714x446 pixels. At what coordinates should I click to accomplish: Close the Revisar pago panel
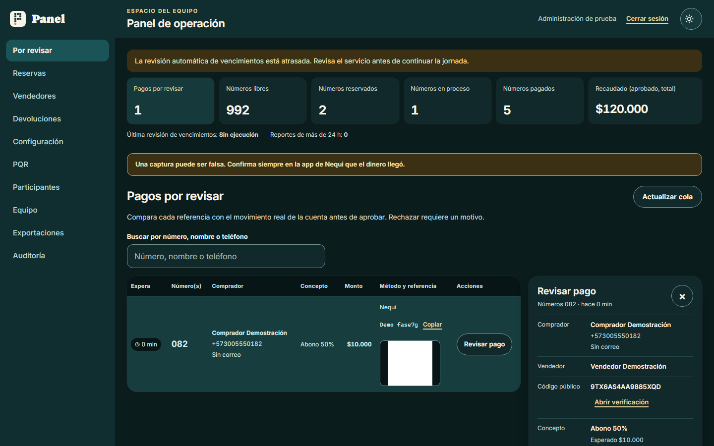[x=682, y=296]
